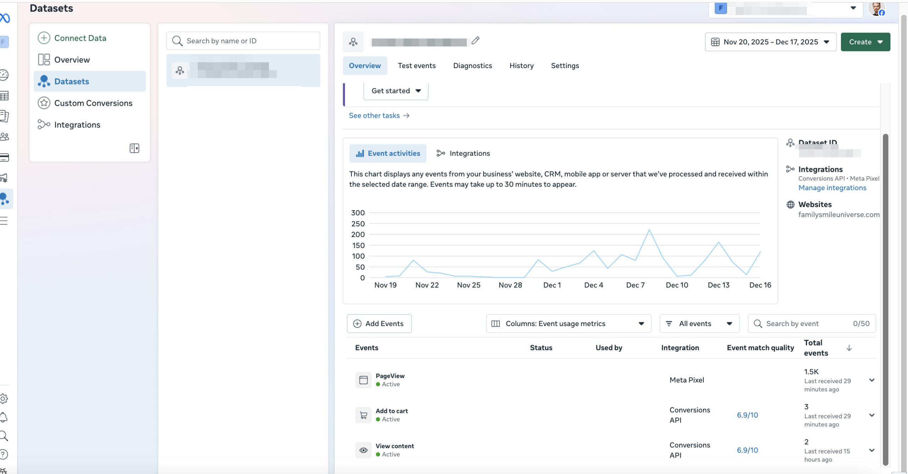Select the dashboard gauge icon in the sidebar
Screen dimensions: 908x474
(4, 75)
